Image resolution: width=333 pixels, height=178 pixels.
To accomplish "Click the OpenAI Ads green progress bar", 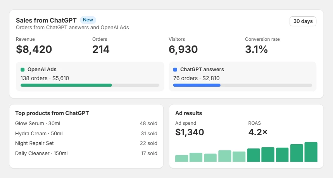I will coord(66,85).
